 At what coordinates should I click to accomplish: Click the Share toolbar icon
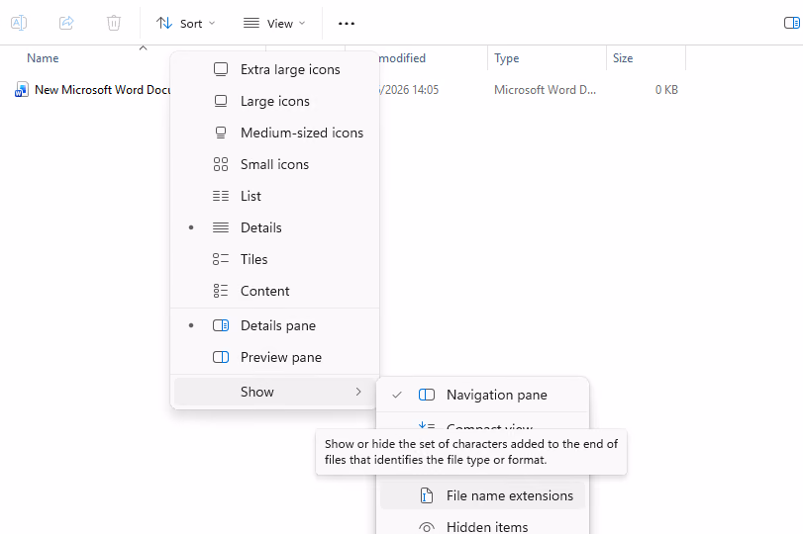click(x=66, y=23)
